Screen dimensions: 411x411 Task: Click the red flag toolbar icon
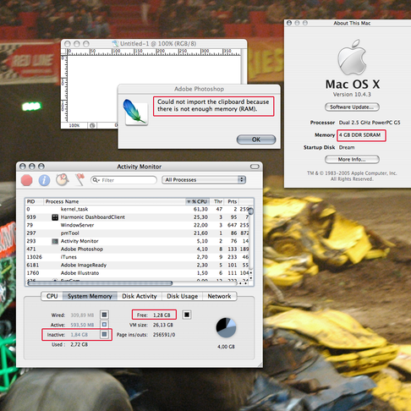(80, 179)
